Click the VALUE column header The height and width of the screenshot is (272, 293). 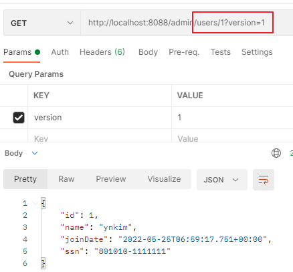(x=190, y=96)
